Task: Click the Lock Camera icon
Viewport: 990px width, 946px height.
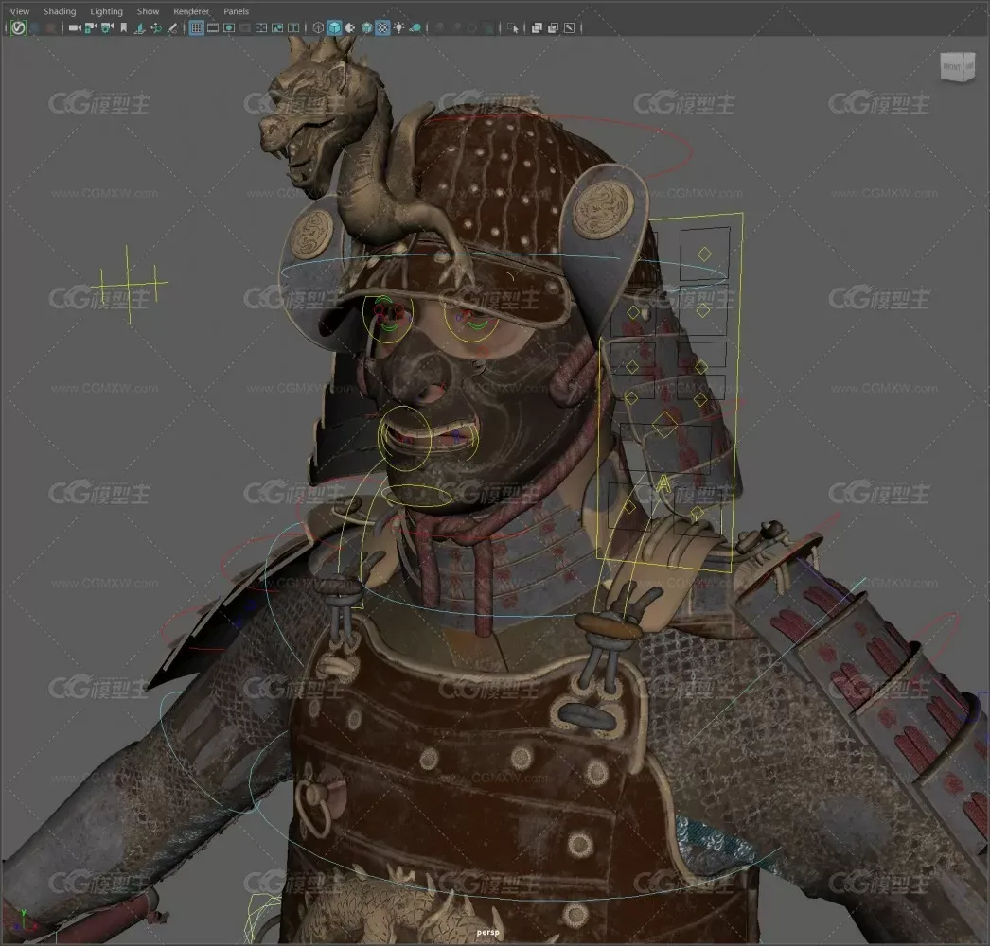Action: (90, 27)
